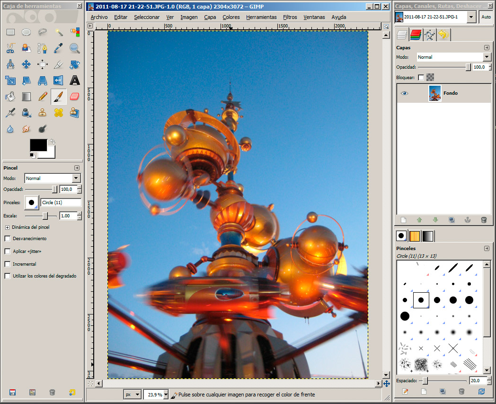This screenshot has height=404, width=496.
Task: Open the Archivo menu
Action: tap(99, 17)
